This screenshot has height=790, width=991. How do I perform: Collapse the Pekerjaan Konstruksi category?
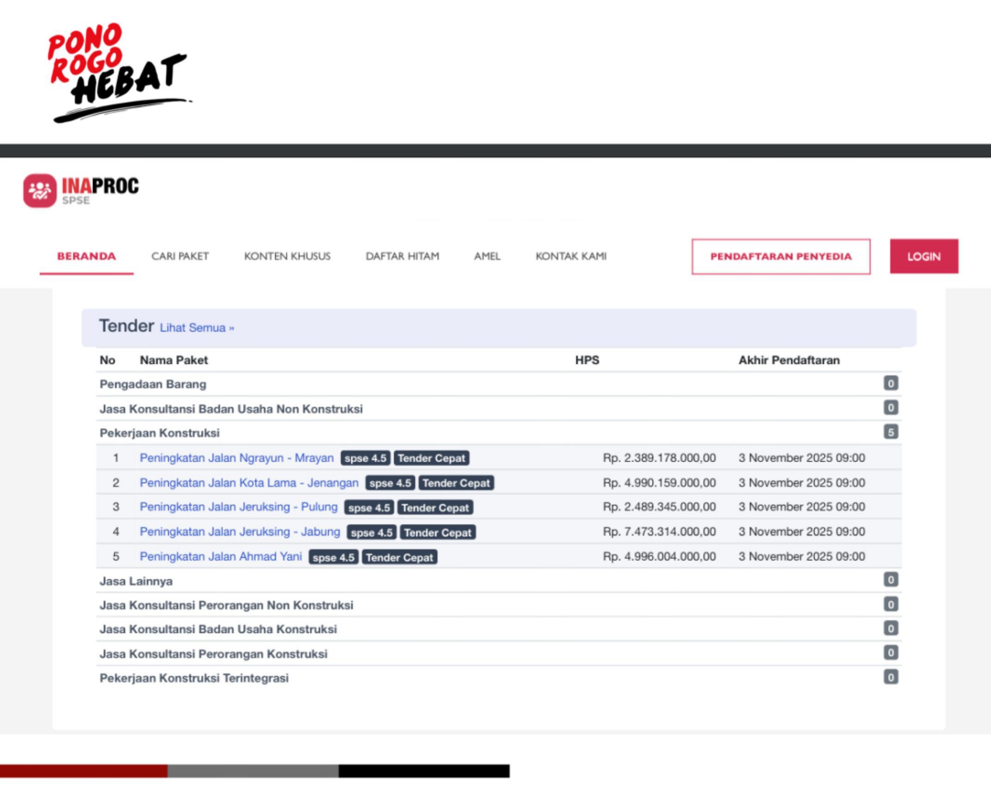tap(160, 433)
